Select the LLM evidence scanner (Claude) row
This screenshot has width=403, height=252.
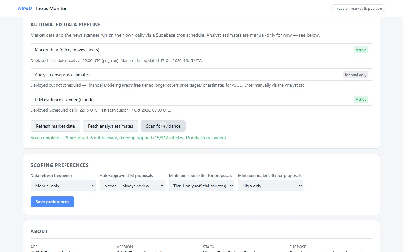201,99
